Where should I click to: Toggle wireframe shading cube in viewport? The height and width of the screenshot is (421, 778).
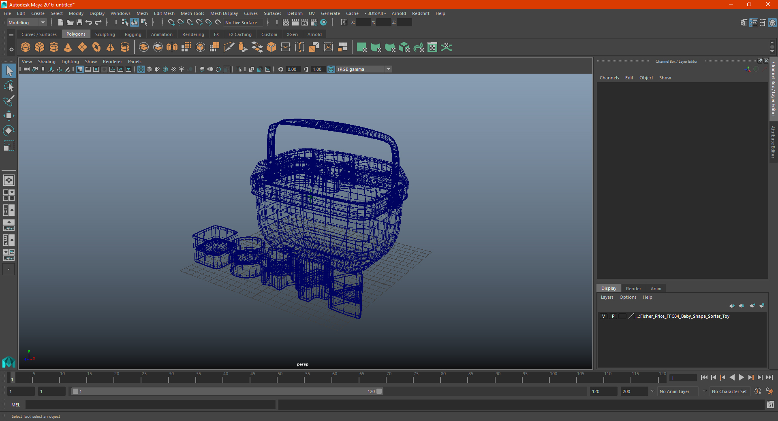141,69
